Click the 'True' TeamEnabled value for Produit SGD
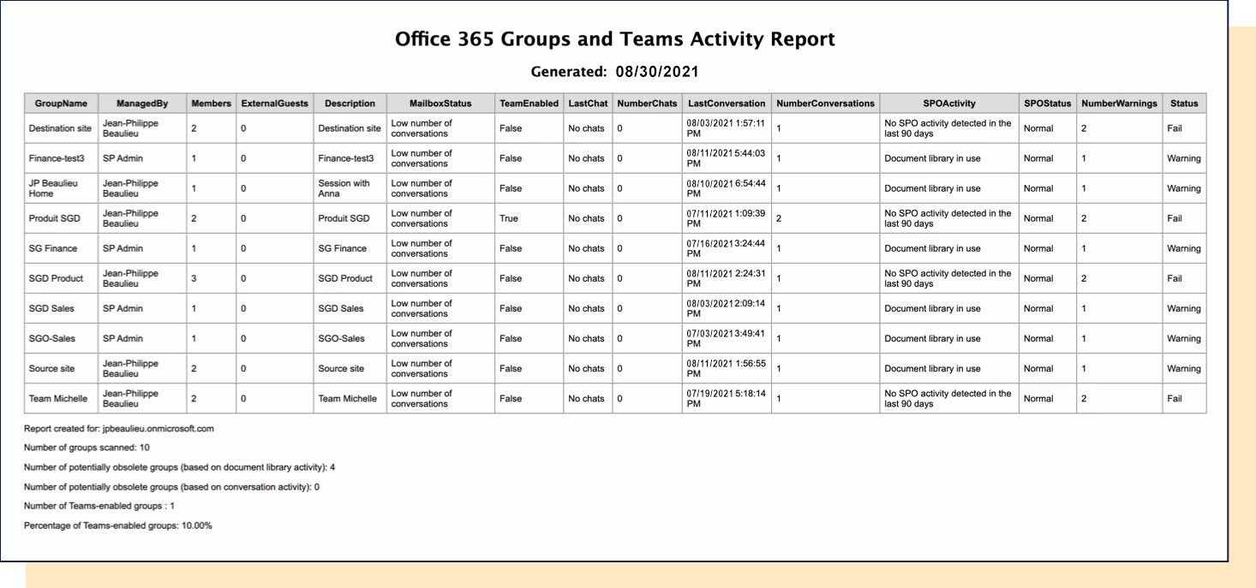This screenshot has height=588, width=1256. (x=509, y=218)
